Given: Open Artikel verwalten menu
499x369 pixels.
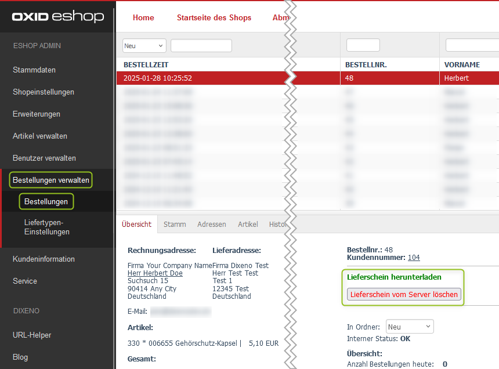Looking at the screenshot, I should pos(40,136).
